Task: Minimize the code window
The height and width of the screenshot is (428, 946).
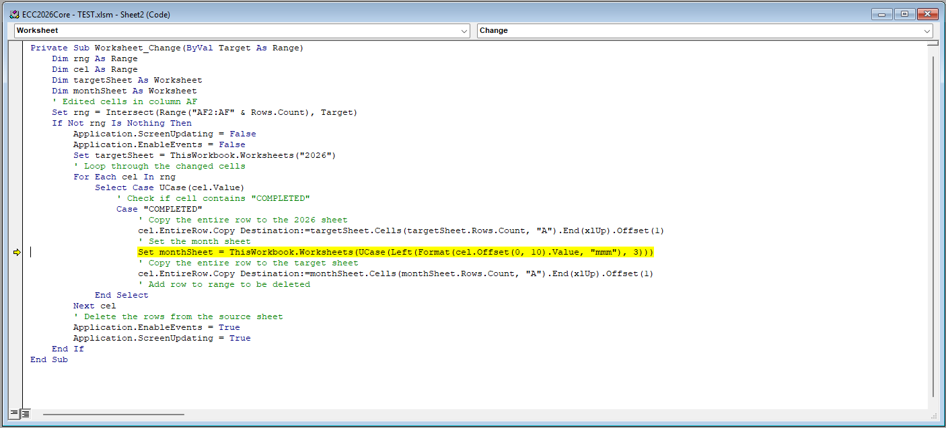Action: point(883,13)
